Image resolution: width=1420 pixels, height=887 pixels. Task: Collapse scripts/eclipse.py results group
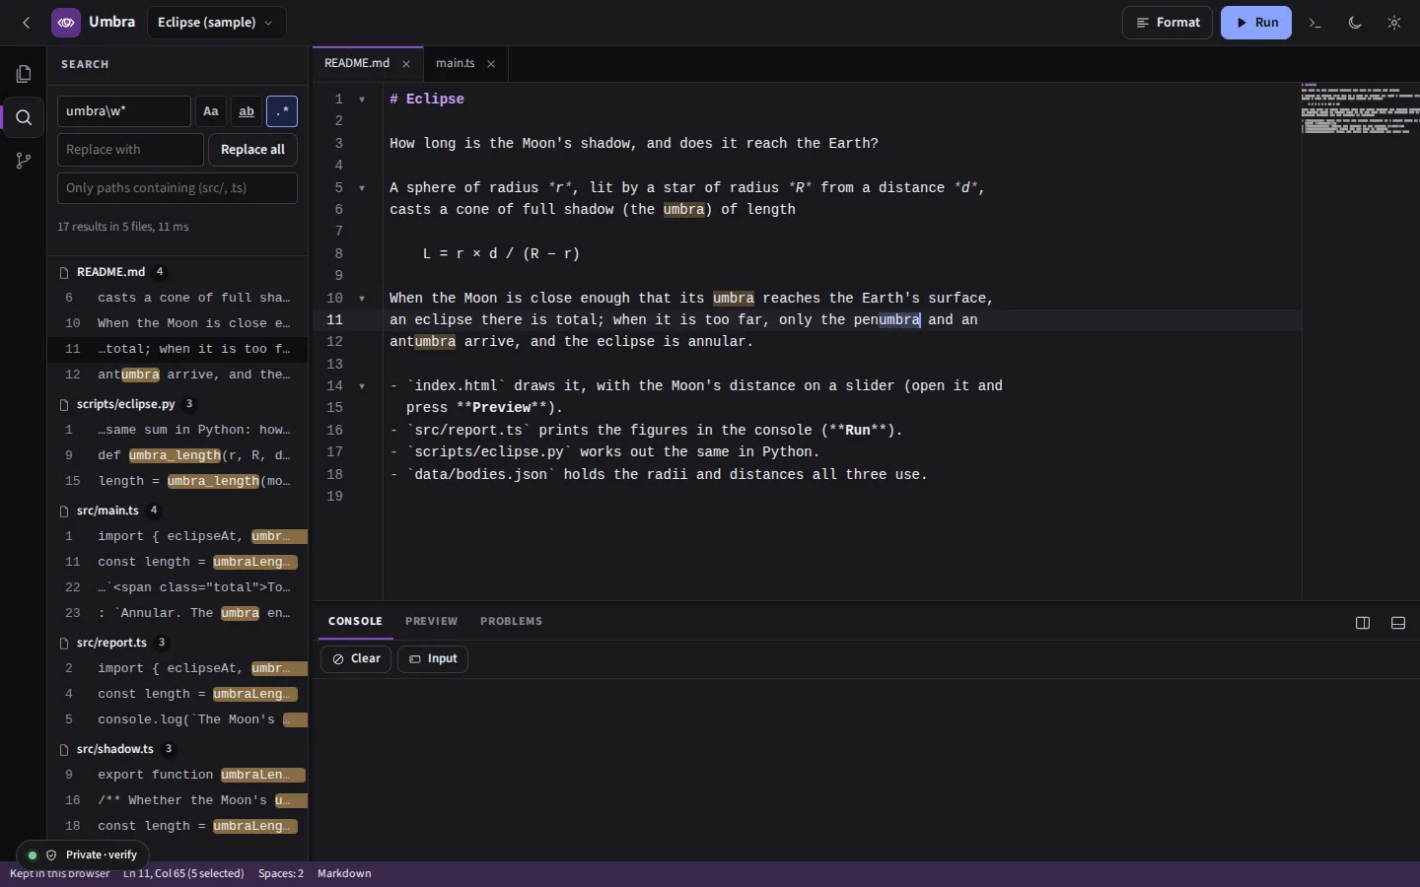tap(177, 404)
